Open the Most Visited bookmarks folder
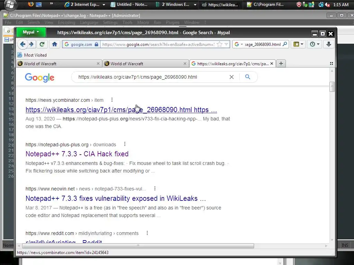Viewport: 354px width, 265px height. 32,55
